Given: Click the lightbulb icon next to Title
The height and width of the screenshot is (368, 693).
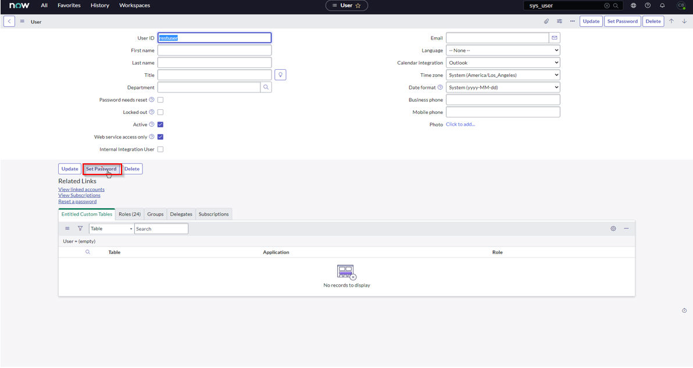Looking at the screenshot, I should point(280,75).
